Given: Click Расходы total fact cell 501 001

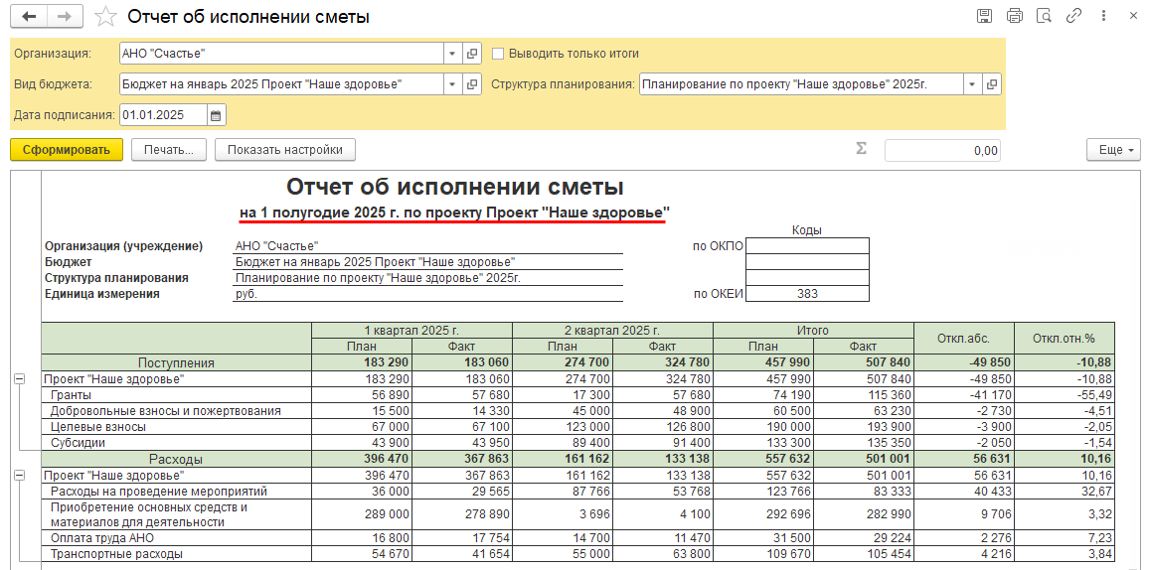Looking at the screenshot, I should [x=863, y=460].
